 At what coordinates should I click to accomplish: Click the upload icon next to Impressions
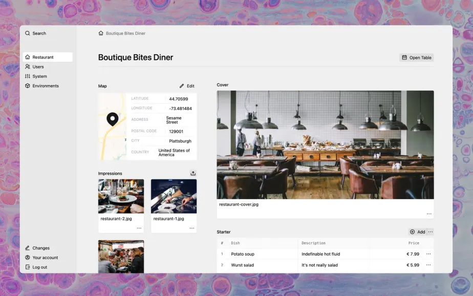[x=193, y=173]
